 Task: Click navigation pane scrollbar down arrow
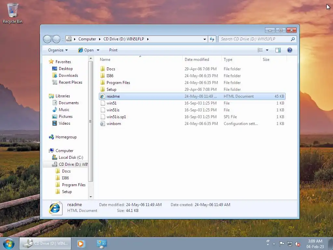click(91, 197)
